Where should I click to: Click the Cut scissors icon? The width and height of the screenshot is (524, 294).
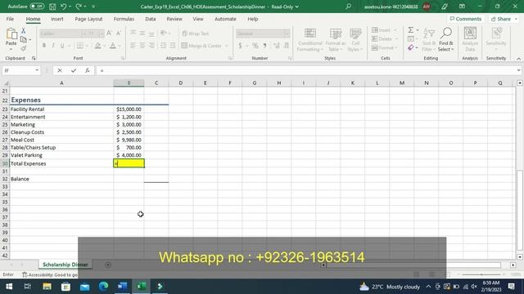click(24, 31)
